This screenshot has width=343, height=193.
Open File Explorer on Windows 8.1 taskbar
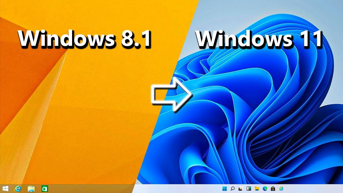[31, 188]
